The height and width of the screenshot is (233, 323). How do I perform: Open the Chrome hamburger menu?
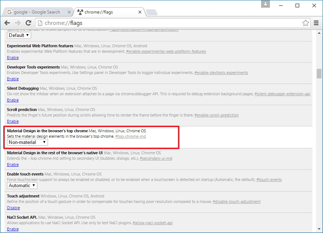point(316,23)
